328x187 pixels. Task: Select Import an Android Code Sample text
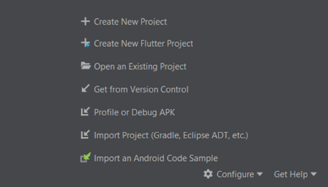click(x=156, y=158)
